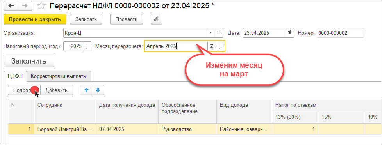Click into the Дата field 23.04.2025
382x145 pixels.
pyautogui.click(x=264, y=33)
